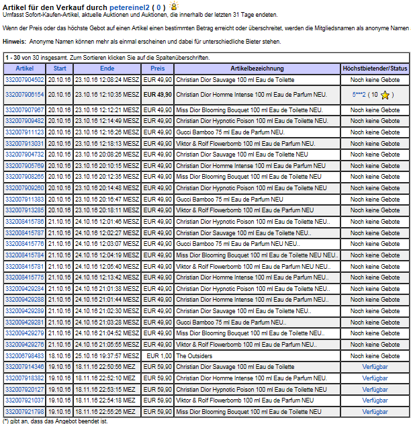The height and width of the screenshot is (424, 411).
Task: Open item number 332007921798
Action: (25, 411)
